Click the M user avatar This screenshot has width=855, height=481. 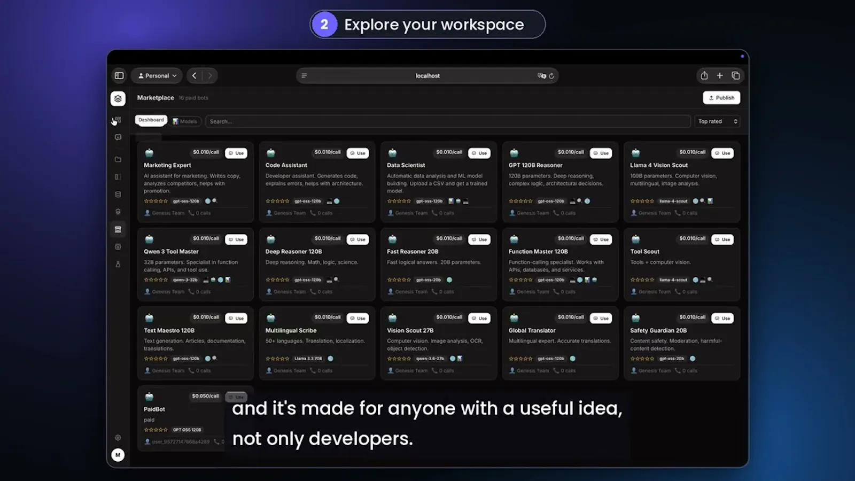point(118,455)
